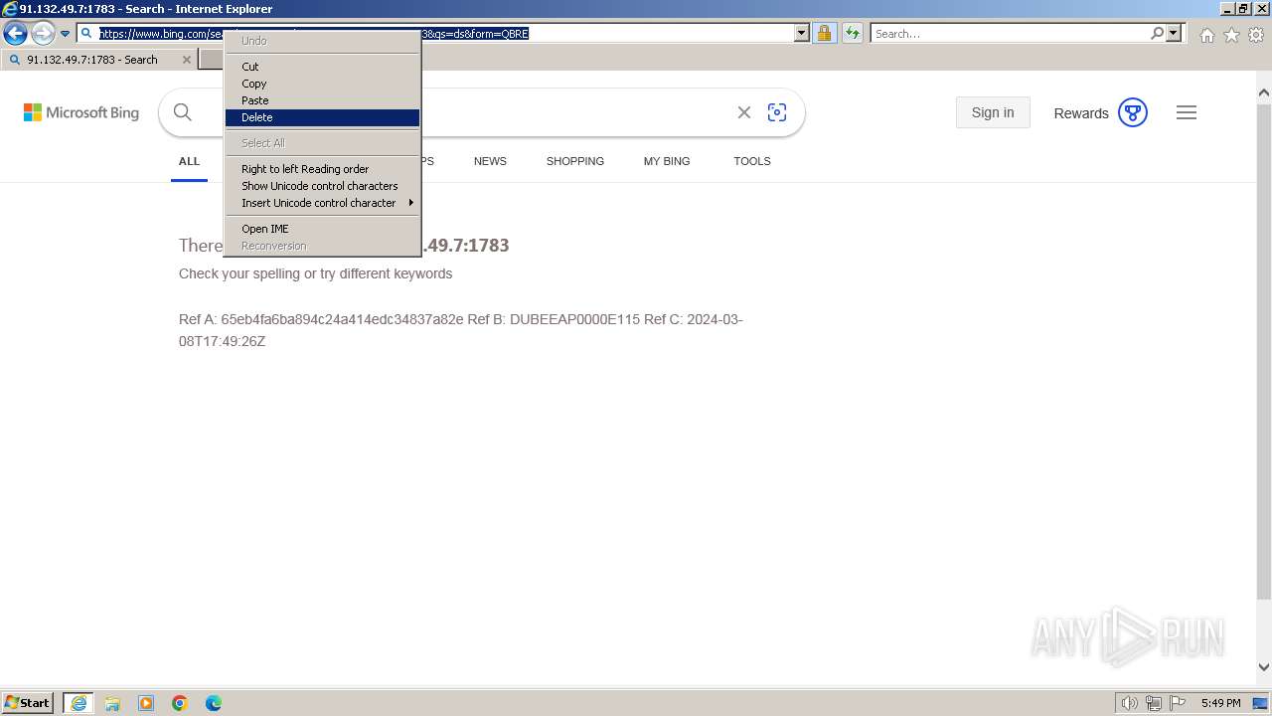1272x716 pixels.
Task: Choose Cut from the context menu
Action: click(x=322, y=67)
